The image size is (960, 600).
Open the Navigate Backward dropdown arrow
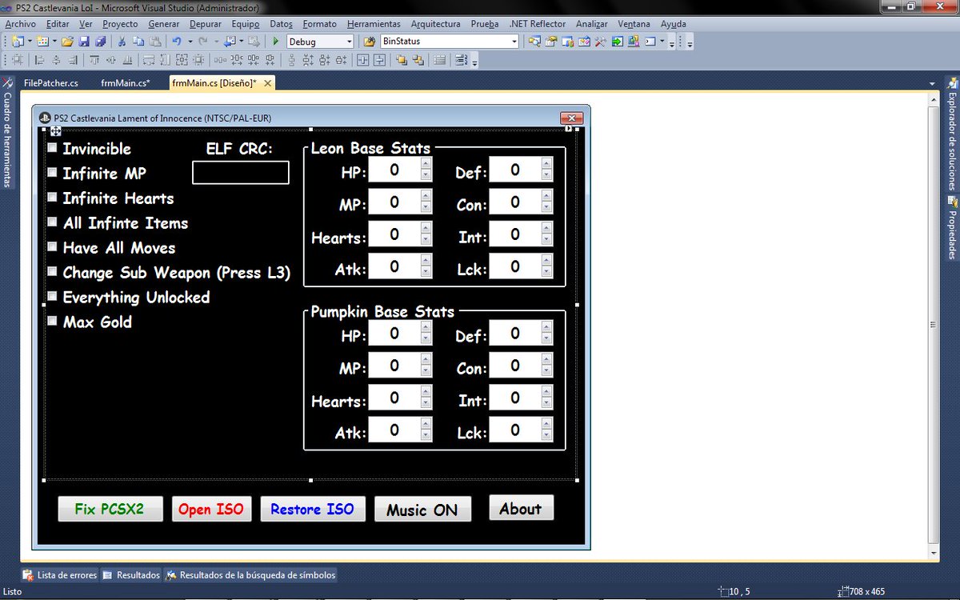pos(242,41)
